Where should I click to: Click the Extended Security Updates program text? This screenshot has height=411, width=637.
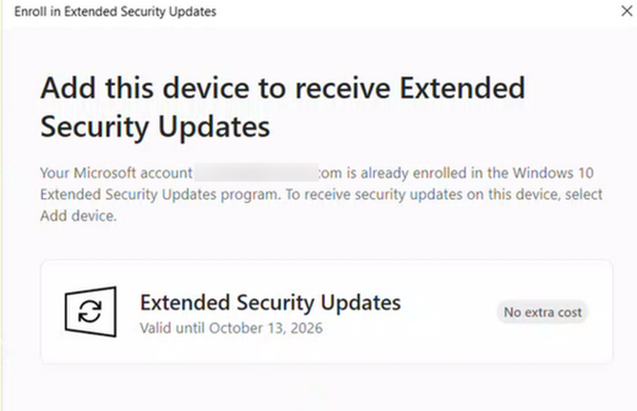[160, 194]
